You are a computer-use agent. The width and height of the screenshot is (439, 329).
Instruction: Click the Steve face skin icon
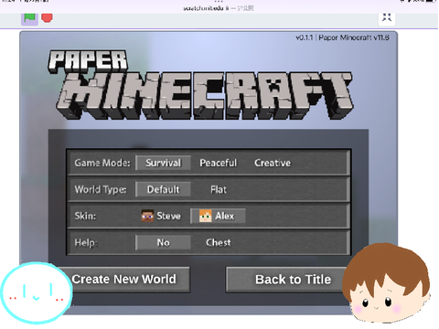(147, 216)
